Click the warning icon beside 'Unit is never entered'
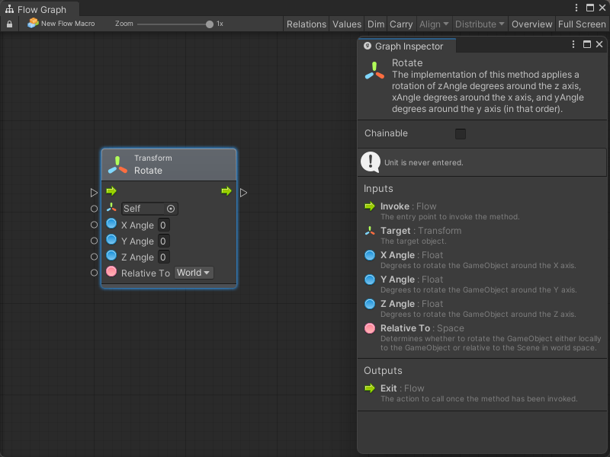 tap(371, 161)
